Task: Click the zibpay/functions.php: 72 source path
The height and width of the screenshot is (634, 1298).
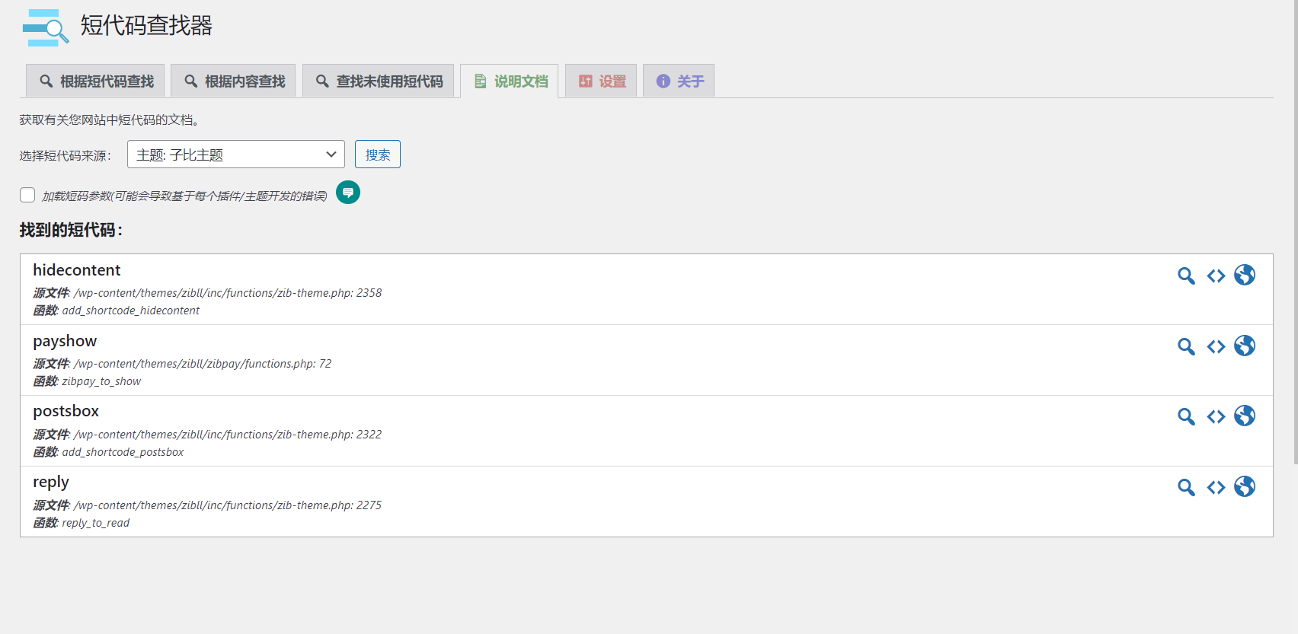Action: pos(203,364)
